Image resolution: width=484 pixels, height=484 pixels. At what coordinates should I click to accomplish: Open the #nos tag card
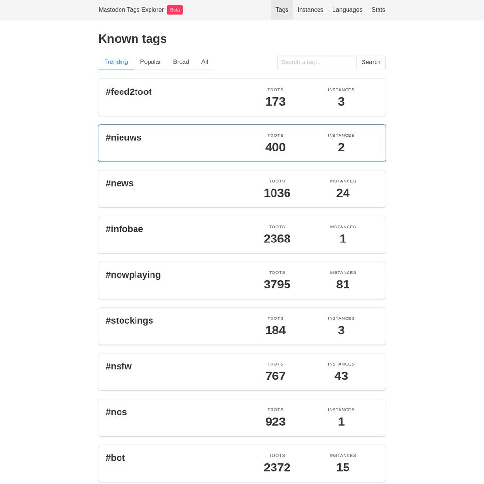coord(242,418)
